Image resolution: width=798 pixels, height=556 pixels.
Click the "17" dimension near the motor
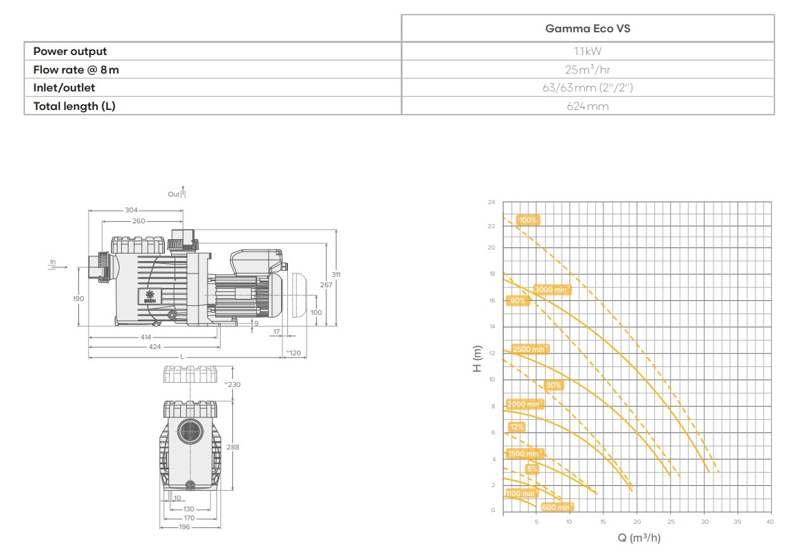click(x=276, y=332)
